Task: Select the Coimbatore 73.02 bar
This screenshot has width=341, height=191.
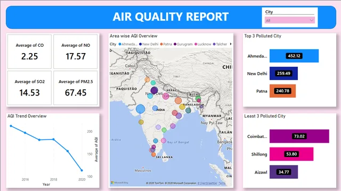Action: [299, 136]
